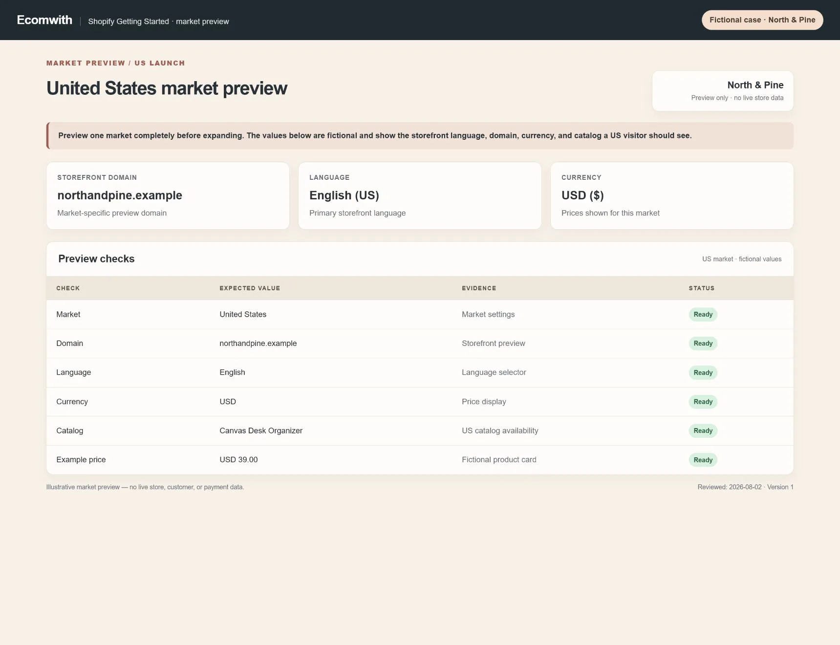840x645 pixels.
Task: Click northandpine.example in the Domain row
Action: coord(258,344)
